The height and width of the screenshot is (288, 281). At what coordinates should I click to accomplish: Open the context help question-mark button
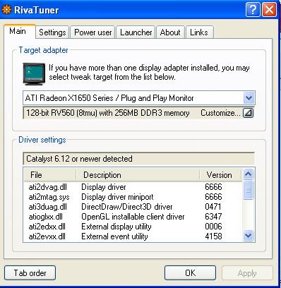[x=253, y=9]
